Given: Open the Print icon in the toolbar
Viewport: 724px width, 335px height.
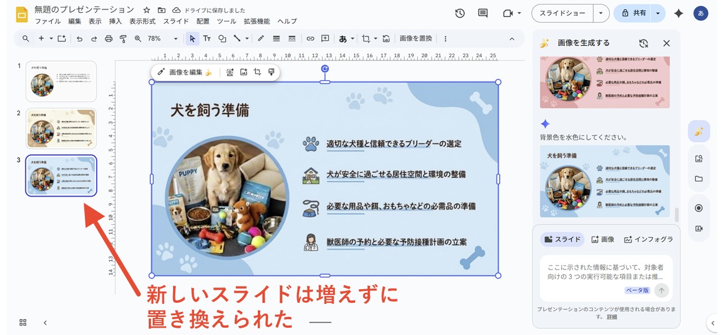Looking at the screenshot, I should 107,38.
